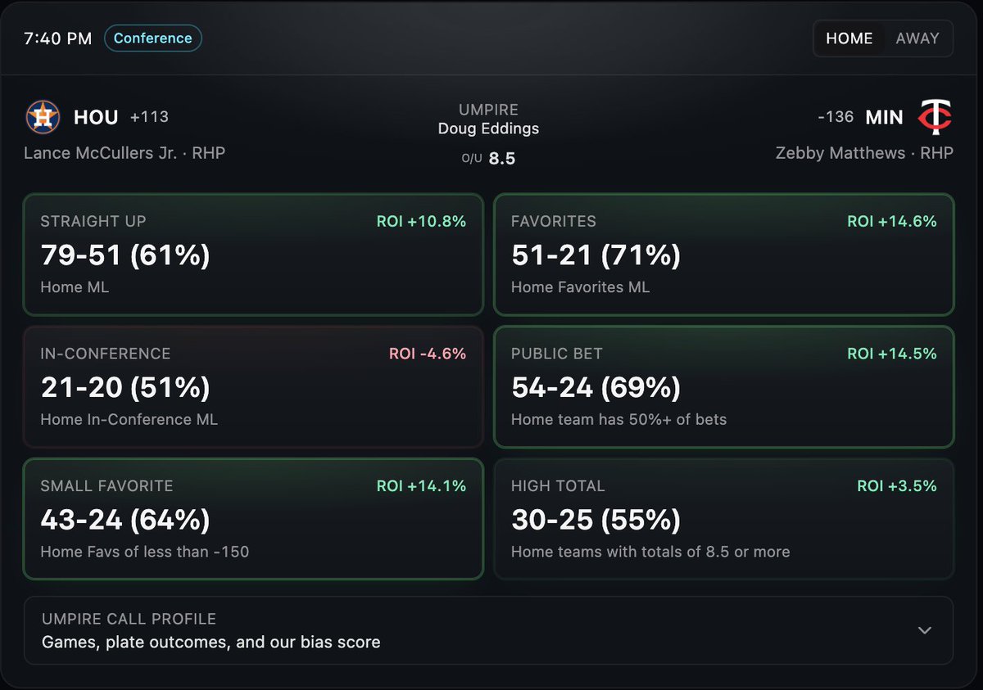Viewport: 983px width, 690px height.
Task: Switch to the HOME view toggle
Action: coord(849,38)
